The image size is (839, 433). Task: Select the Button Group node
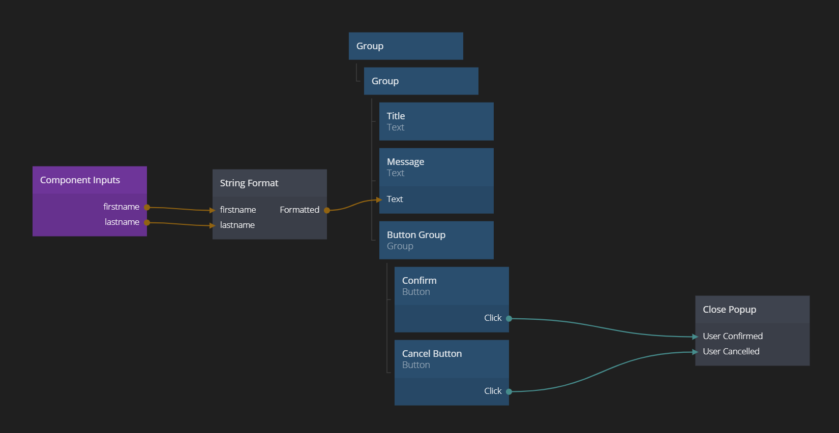coord(436,240)
